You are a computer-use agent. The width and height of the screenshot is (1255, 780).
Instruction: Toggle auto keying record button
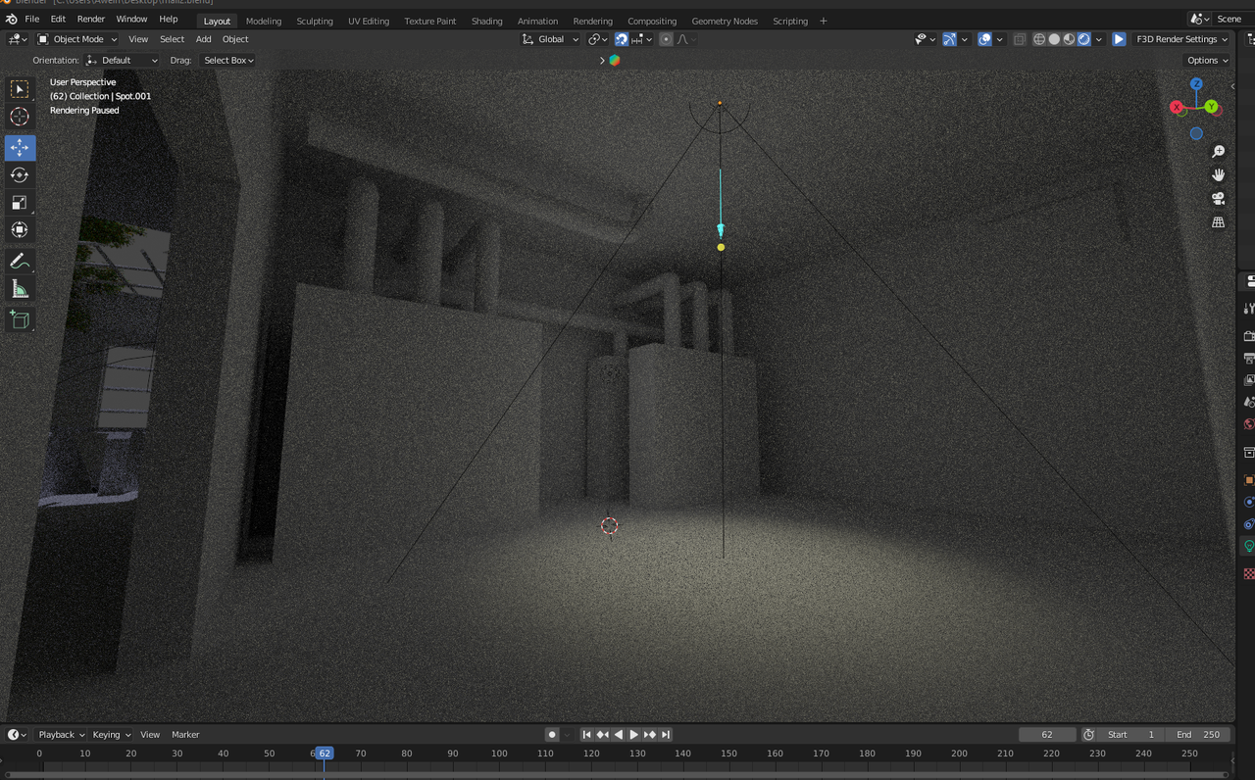[552, 734]
